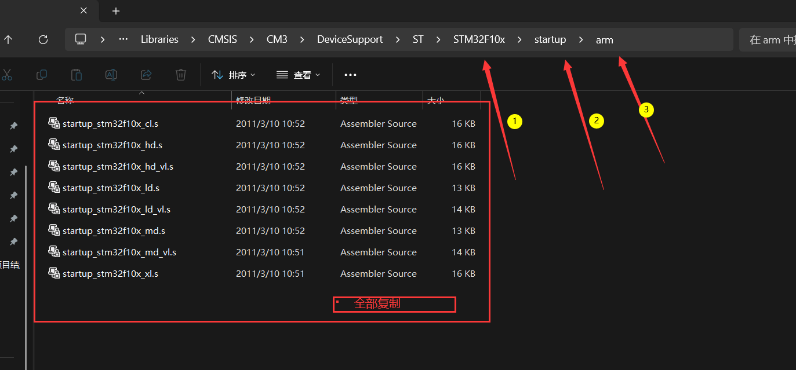The height and width of the screenshot is (370, 796).
Task: Go up one folder level
Action: click(8, 40)
